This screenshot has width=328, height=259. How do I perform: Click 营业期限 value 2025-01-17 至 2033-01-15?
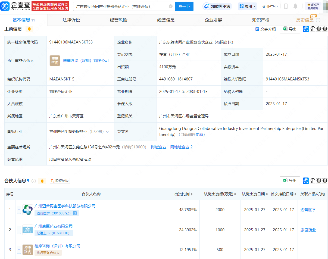(183, 92)
